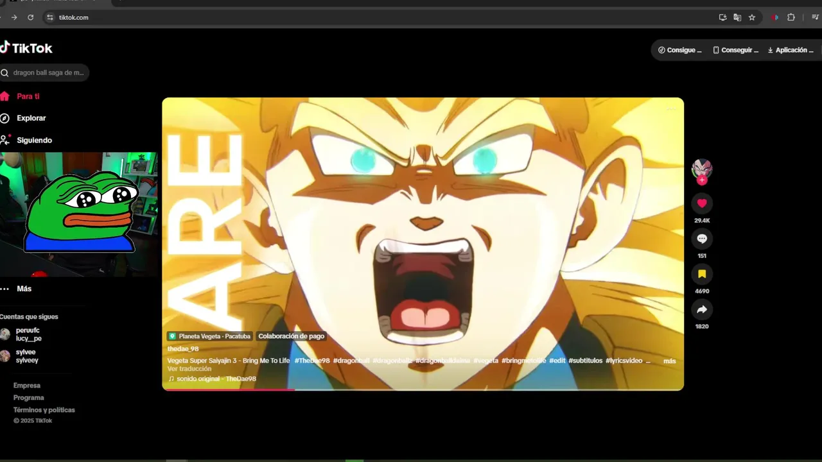Click the share arrow icon
The height and width of the screenshot is (462, 822).
click(x=702, y=309)
